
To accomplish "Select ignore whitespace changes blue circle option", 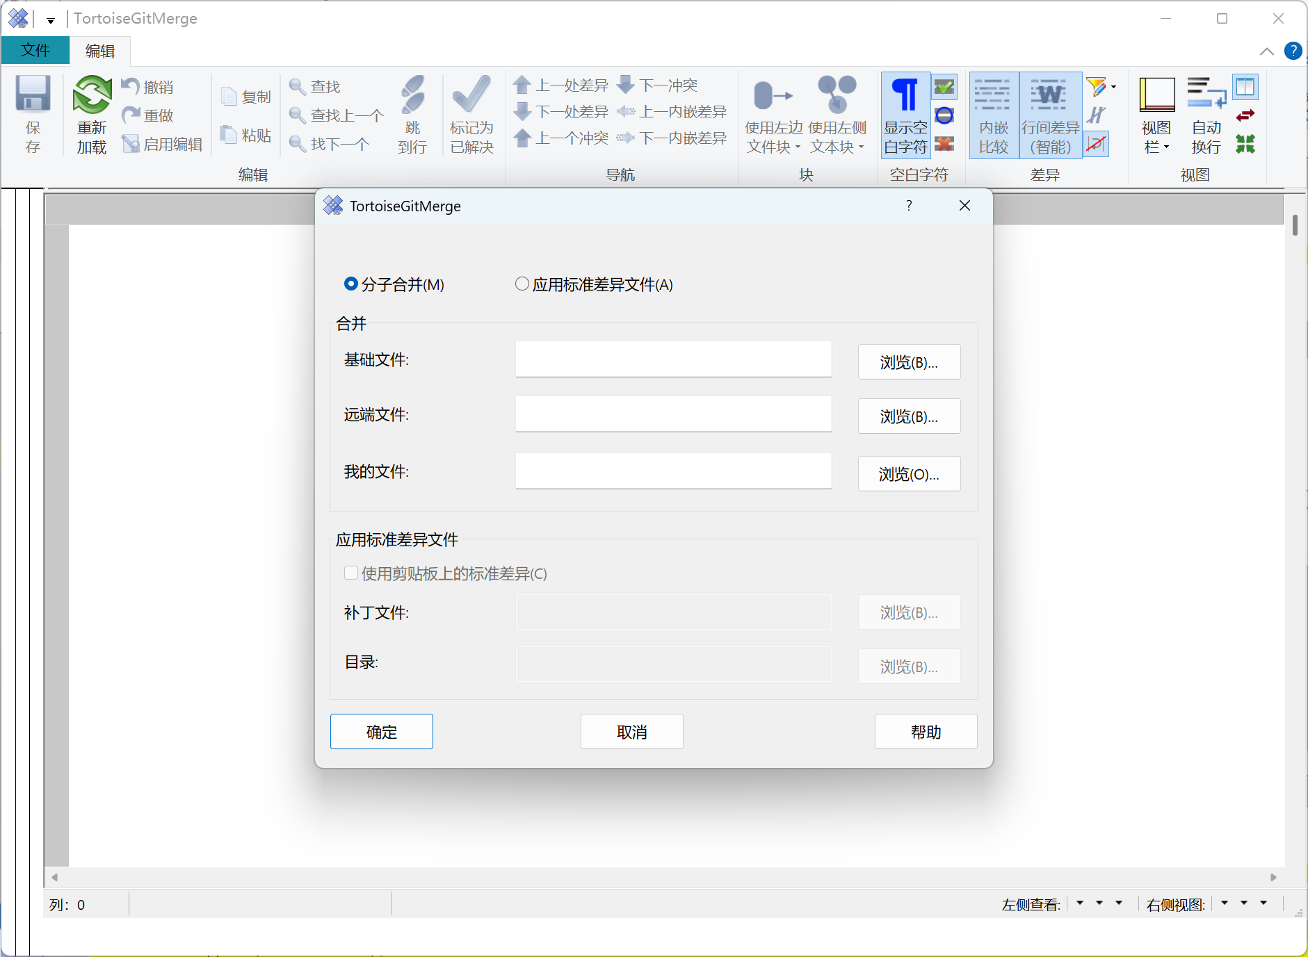I will [x=944, y=115].
